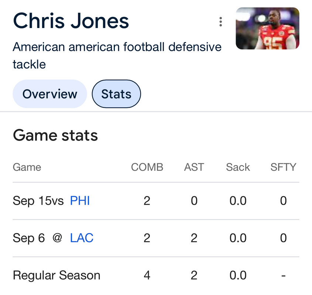Click the Sep 6 AST value of 2
Viewport: 312px width, 295px height.
pyautogui.click(x=194, y=238)
